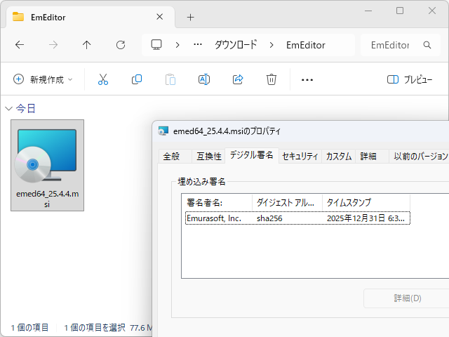Viewport: 449px width, 337px height.
Task: Close the EmEditor Explorer tab
Action: pyautogui.click(x=160, y=17)
